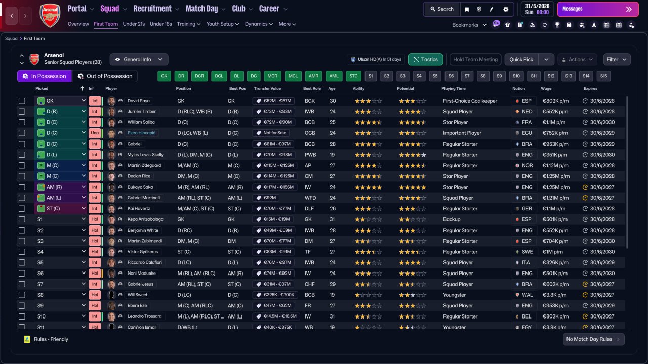Image resolution: width=648 pixels, height=364 pixels.
Task: Tick the checkbox for David Raya
Action: coord(22,101)
